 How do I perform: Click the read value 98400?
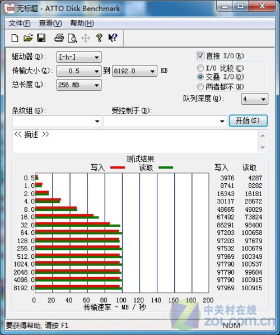point(254,225)
